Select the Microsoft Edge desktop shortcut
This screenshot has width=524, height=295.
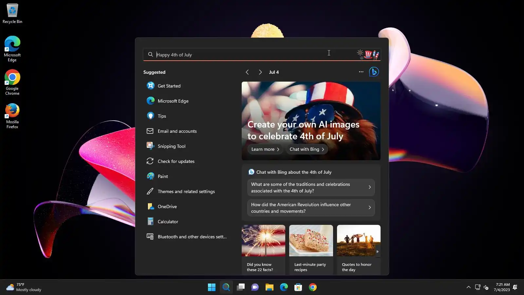[12, 49]
